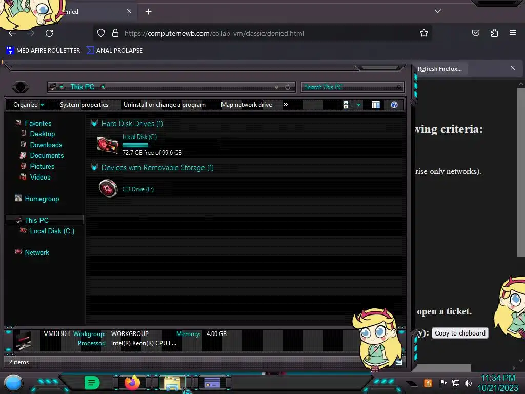Click the Start orb

coord(13,383)
